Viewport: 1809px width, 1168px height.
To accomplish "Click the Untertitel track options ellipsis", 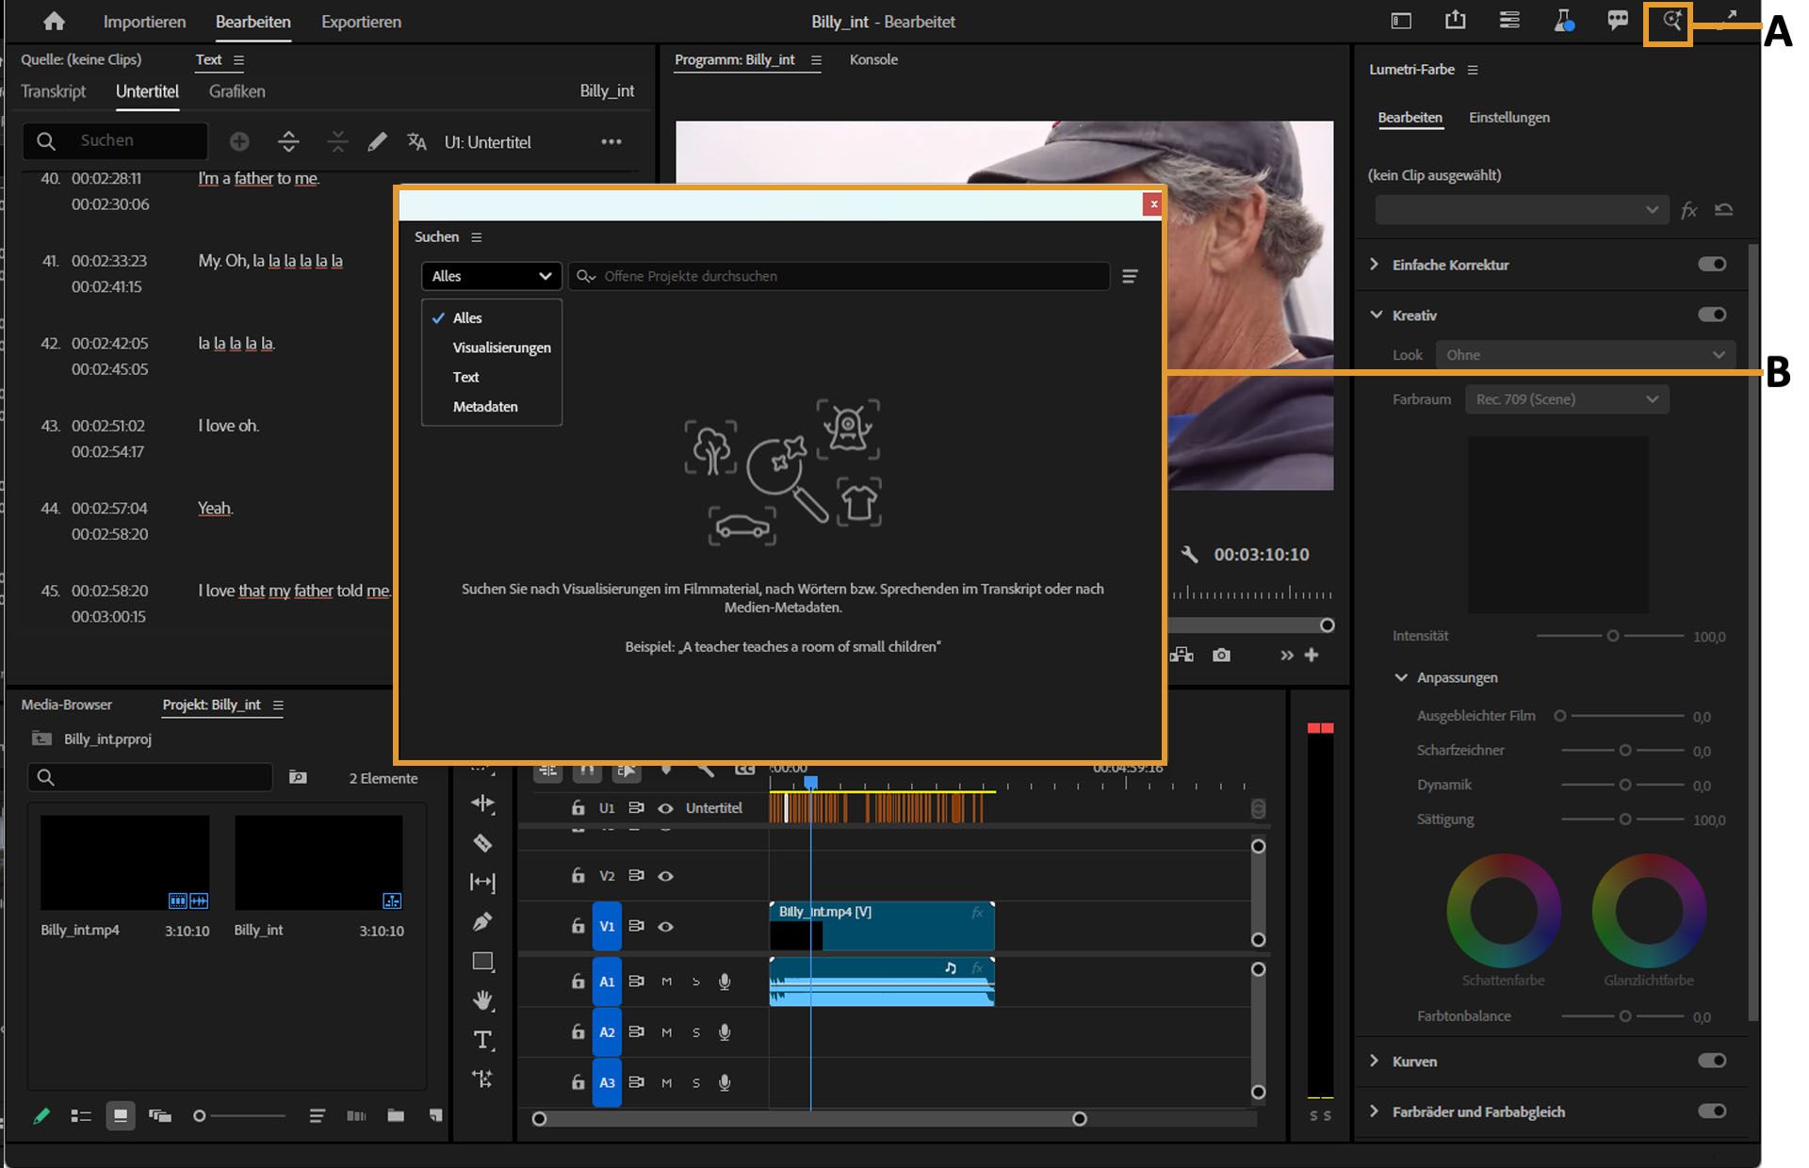I will point(611,141).
